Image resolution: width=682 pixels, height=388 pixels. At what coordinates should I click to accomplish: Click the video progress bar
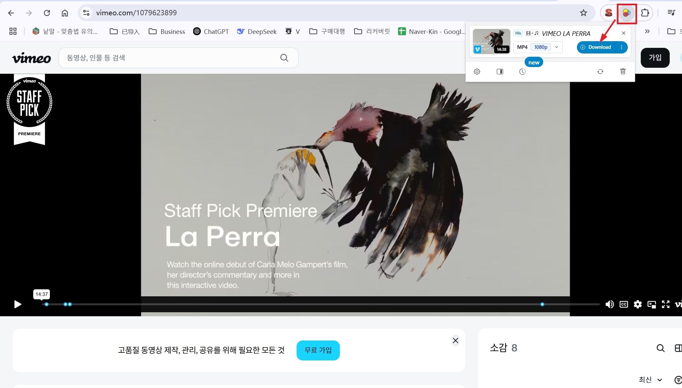[x=321, y=304]
